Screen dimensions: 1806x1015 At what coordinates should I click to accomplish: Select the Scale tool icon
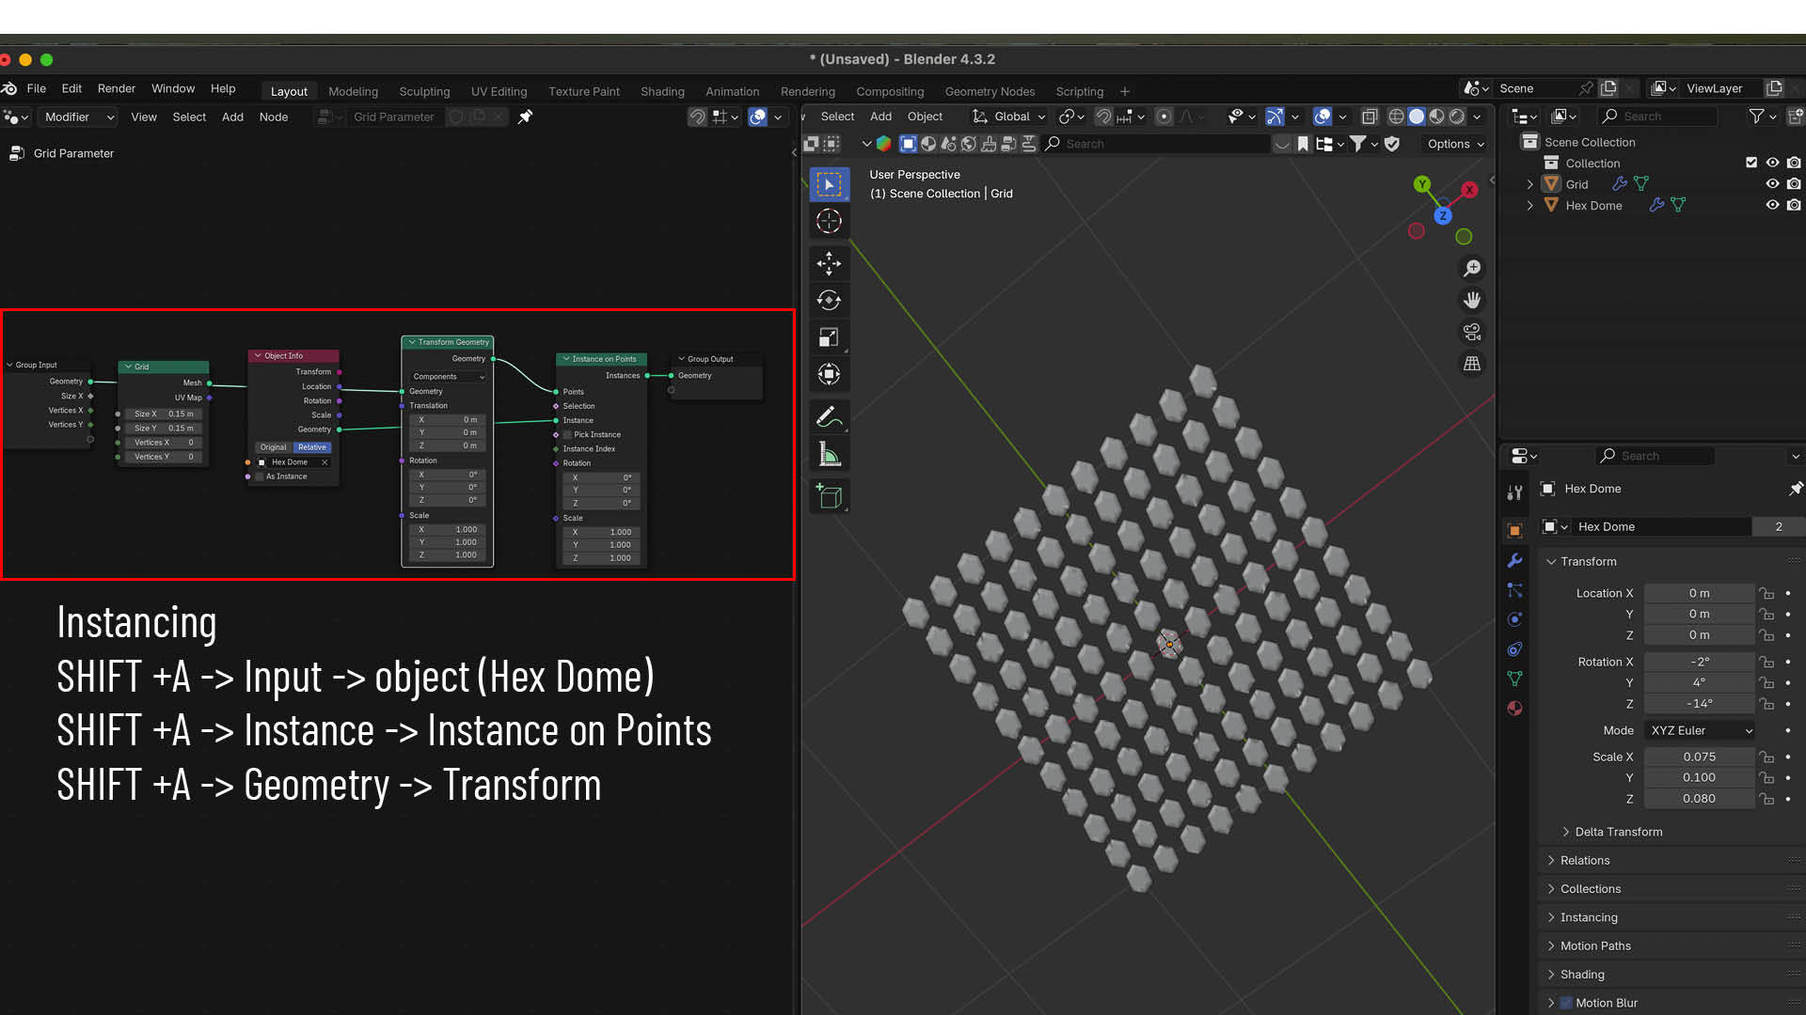click(x=829, y=337)
